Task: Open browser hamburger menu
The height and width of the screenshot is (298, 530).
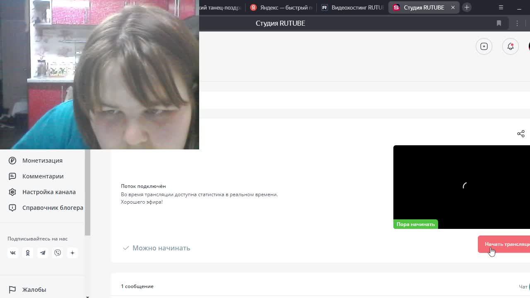Action: tap(501, 7)
